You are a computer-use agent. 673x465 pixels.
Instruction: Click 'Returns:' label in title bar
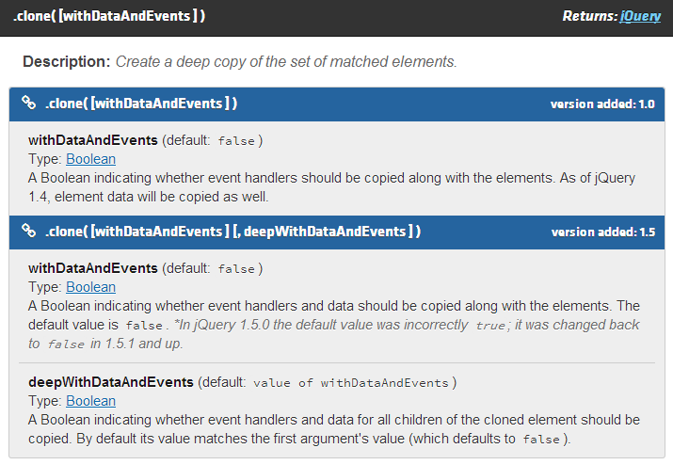(x=589, y=16)
